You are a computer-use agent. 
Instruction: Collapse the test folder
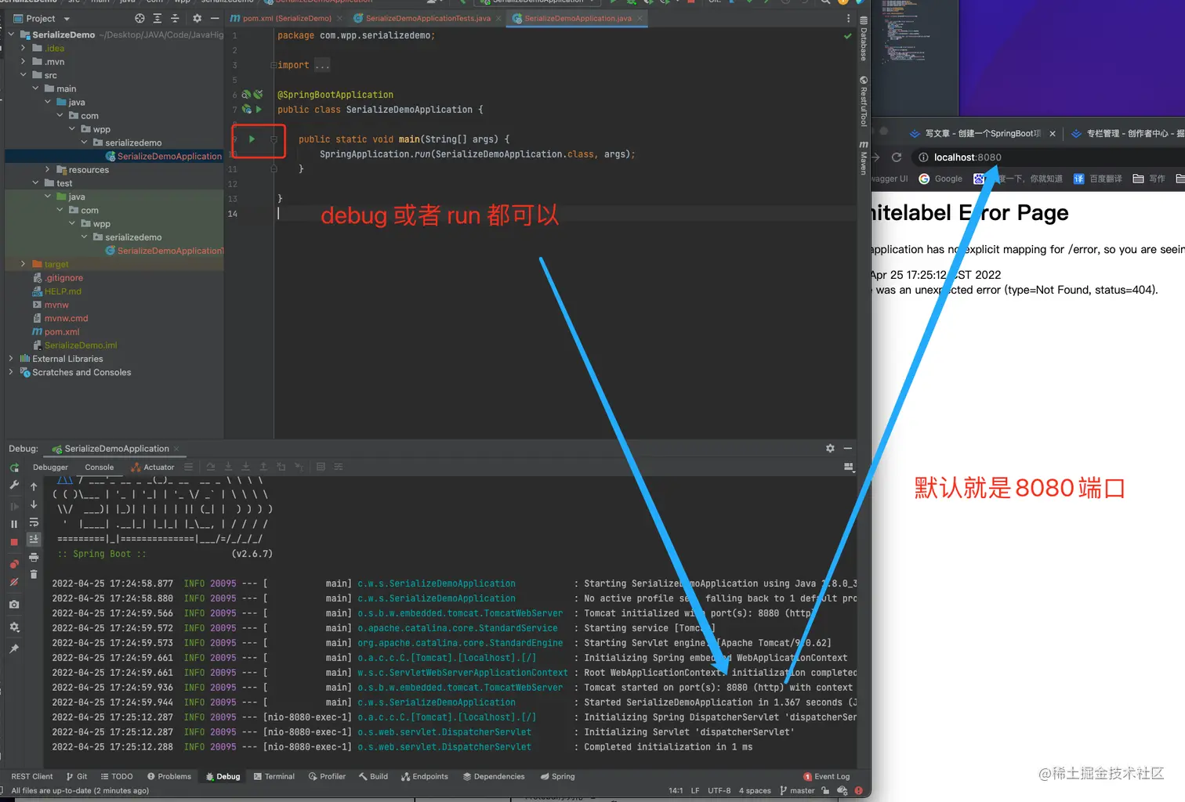point(35,183)
